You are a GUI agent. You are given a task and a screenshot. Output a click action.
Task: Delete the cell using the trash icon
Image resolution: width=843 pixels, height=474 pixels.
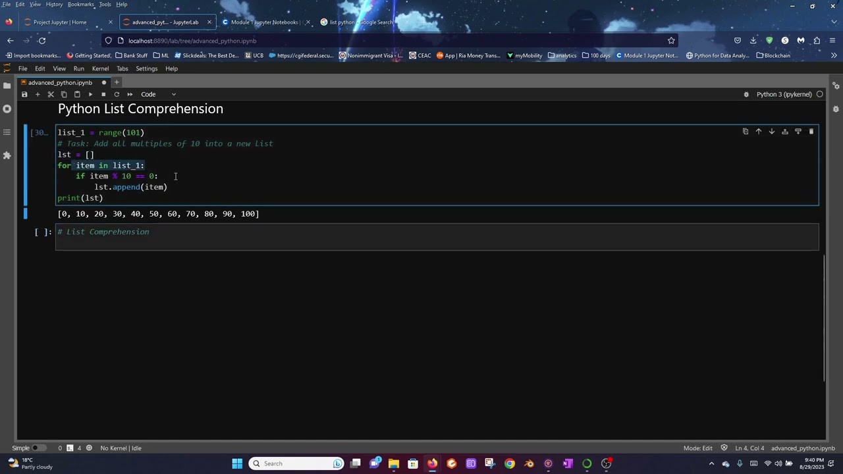[x=811, y=132]
